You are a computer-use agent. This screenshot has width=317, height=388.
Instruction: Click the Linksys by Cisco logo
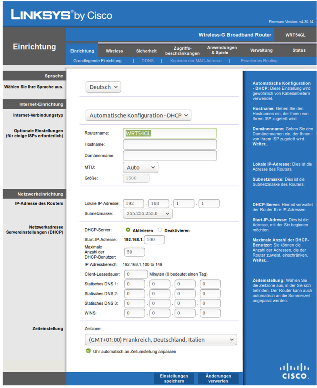click(x=62, y=15)
